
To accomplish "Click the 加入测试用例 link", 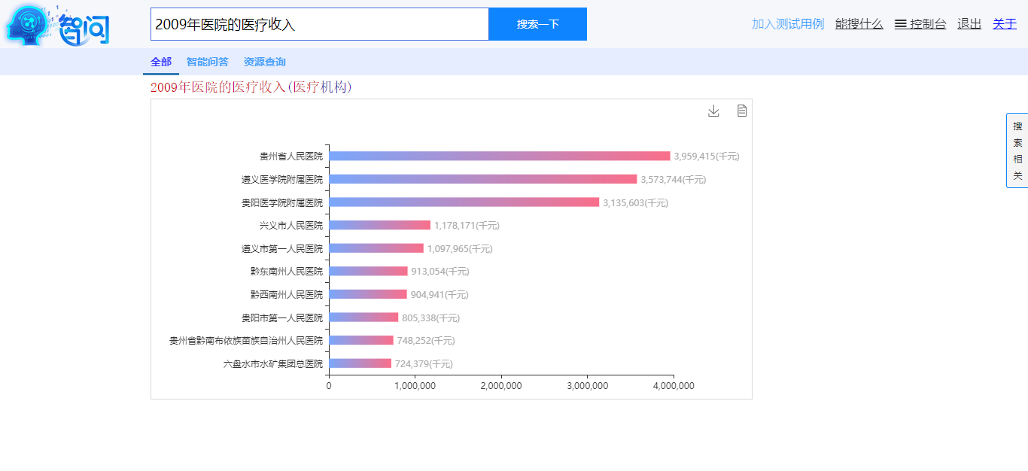I will pyautogui.click(x=788, y=24).
